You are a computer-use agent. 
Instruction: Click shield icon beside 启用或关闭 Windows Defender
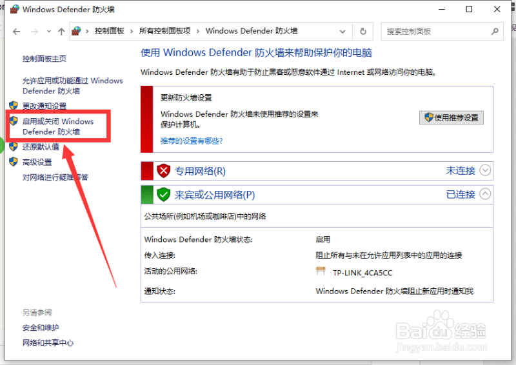point(14,121)
